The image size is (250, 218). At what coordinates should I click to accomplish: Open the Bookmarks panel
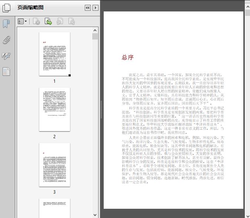tap(6, 24)
